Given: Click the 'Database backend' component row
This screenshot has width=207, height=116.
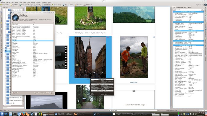Looking at the screenshot, I should click(33, 67).
